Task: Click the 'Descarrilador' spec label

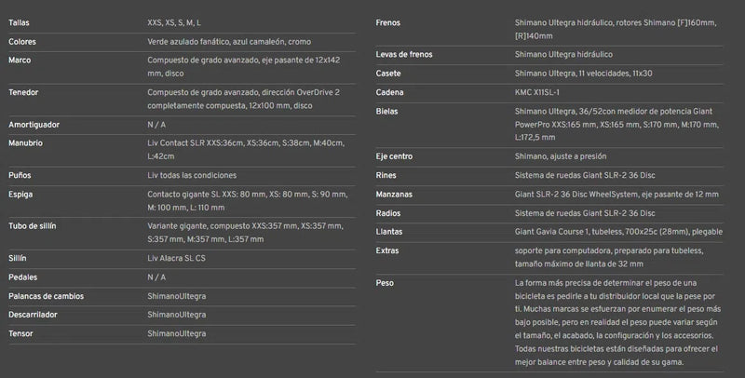Action: click(33, 315)
